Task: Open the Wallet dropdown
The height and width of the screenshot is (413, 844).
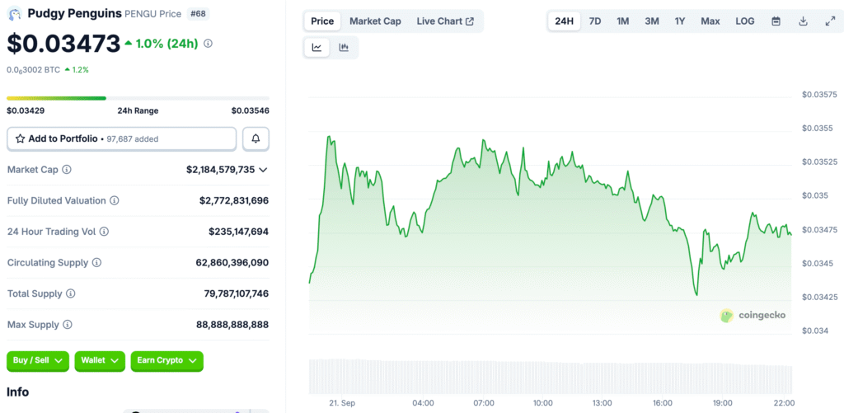Action: (100, 361)
